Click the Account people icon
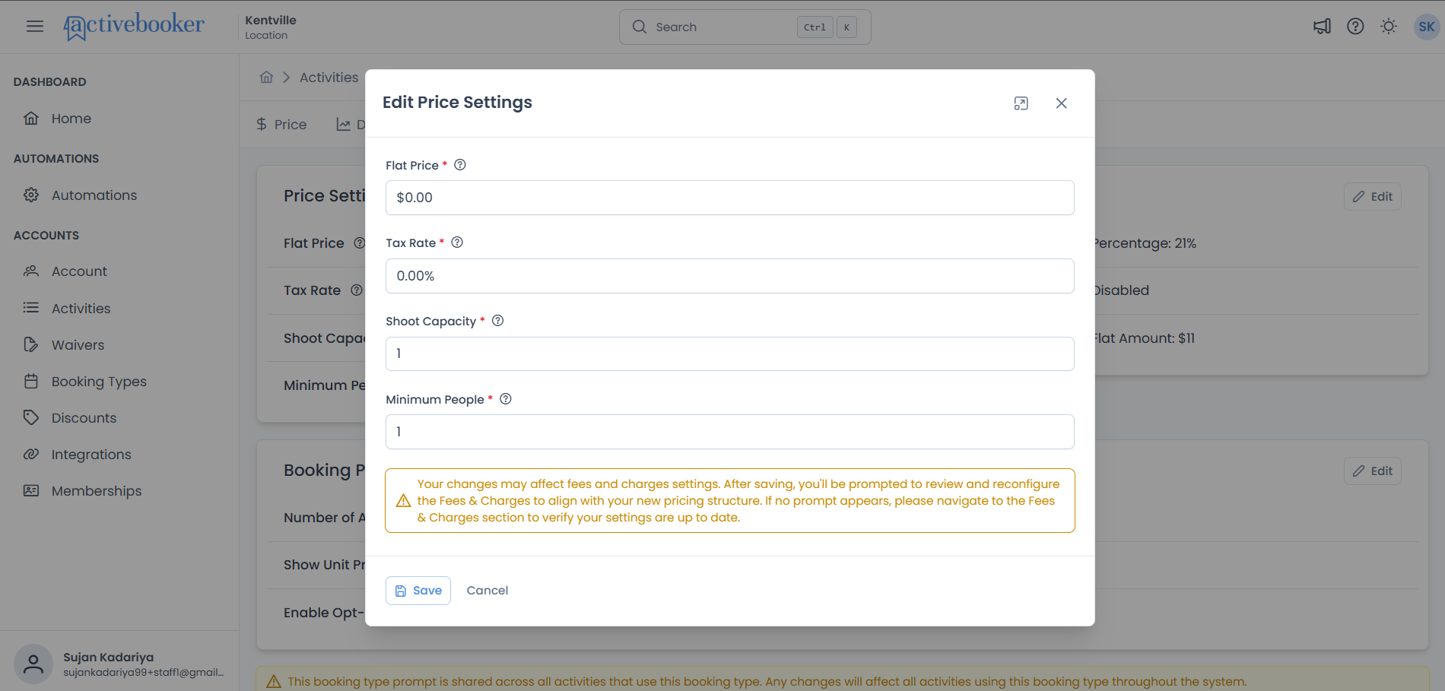 pos(31,271)
